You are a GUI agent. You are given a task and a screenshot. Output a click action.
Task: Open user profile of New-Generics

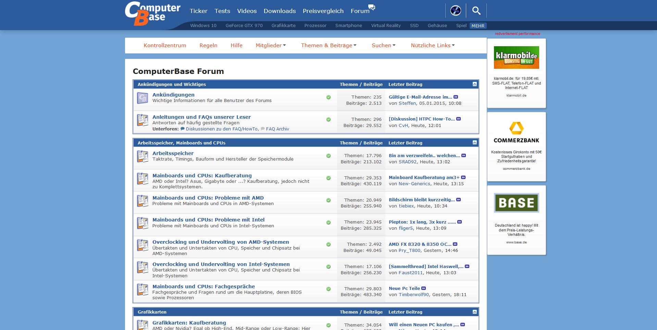pos(414,184)
